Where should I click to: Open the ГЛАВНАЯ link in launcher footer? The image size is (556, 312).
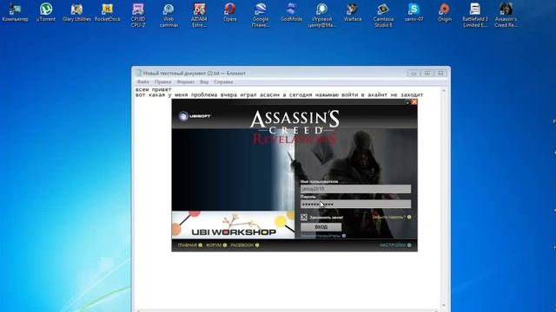[x=189, y=245]
